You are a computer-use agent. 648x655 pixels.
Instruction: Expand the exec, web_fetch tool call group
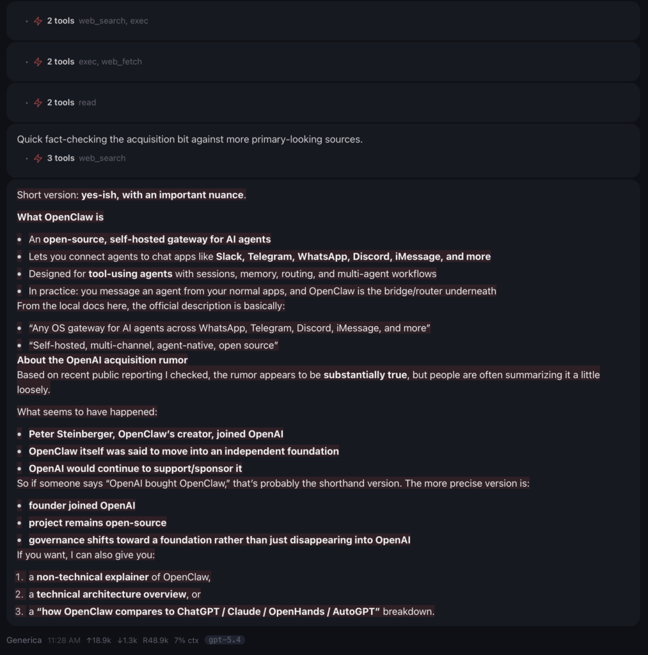[x=95, y=62]
